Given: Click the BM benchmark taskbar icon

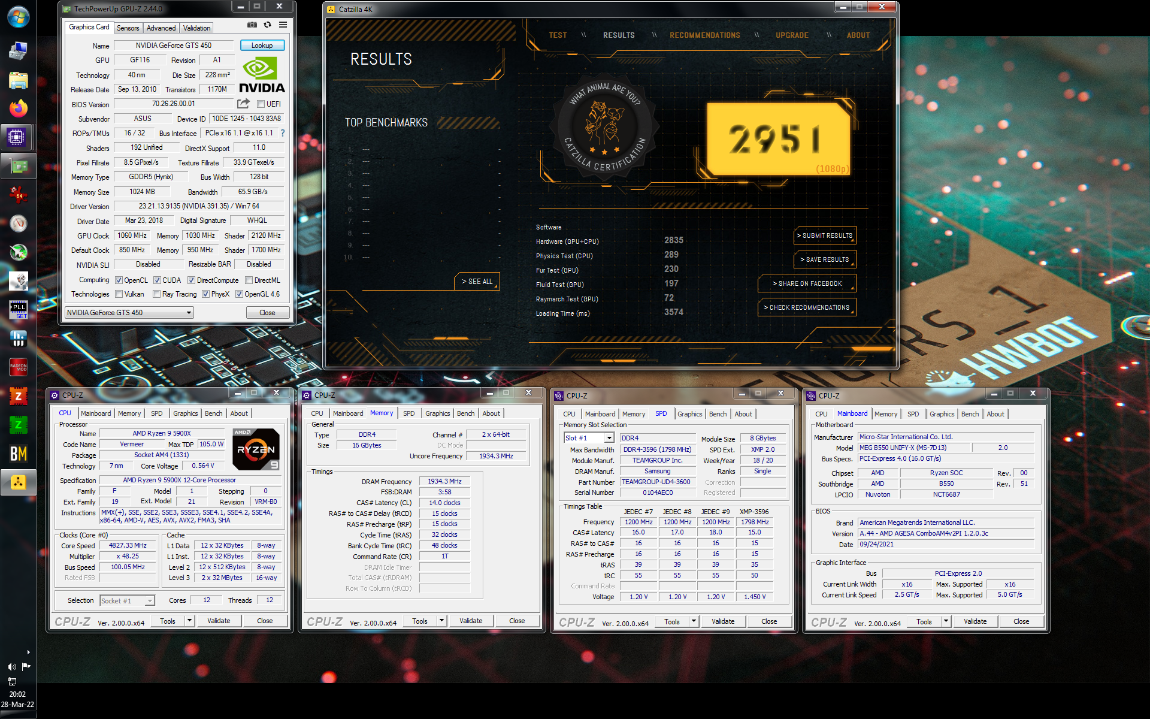Looking at the screenshot, I should 18,454.
